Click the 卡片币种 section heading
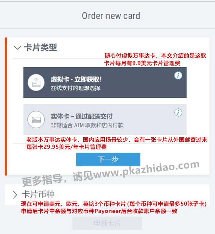This screenshot has height=234, width=215. (x=38, y=195)
